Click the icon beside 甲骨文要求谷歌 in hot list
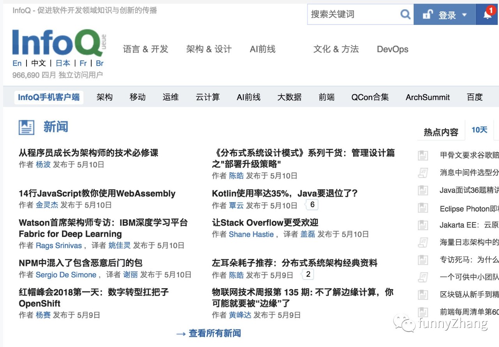Viewport: 499px width, 347px height. [x=423, y=155]
